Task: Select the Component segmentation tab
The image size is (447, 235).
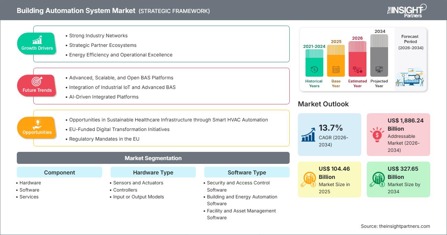Action: (x=59, y=172)
